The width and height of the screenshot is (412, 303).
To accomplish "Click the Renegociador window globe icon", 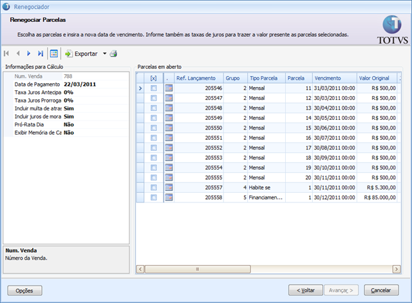I will pyautogui.click(x=6, y=6).
